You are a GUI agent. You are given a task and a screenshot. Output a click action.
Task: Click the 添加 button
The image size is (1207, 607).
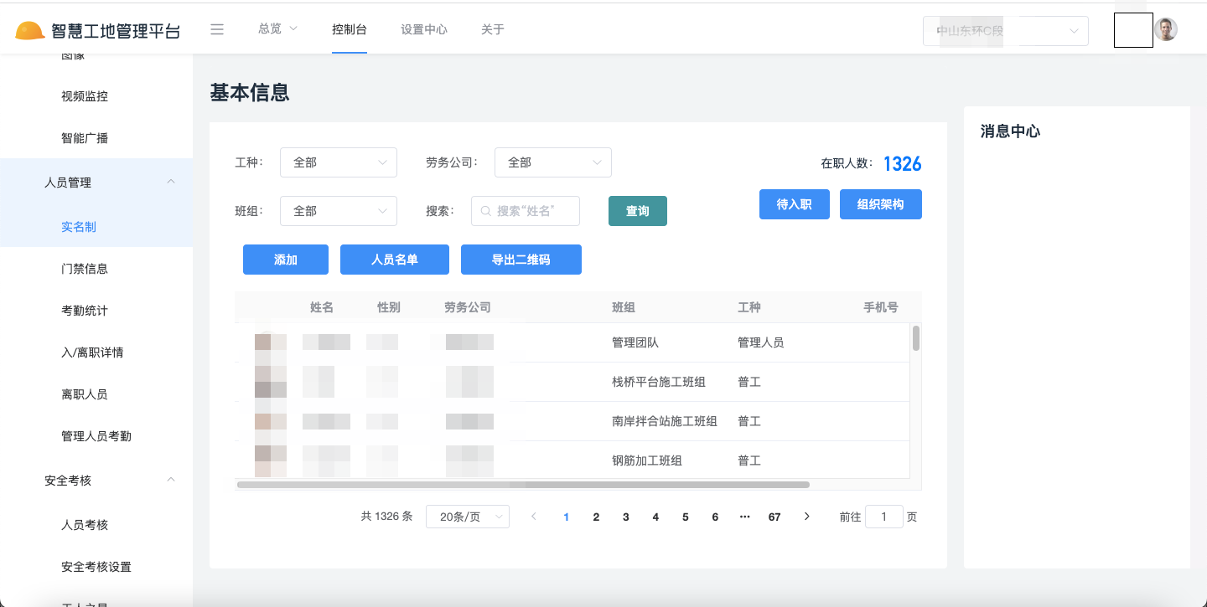[286, 260]
